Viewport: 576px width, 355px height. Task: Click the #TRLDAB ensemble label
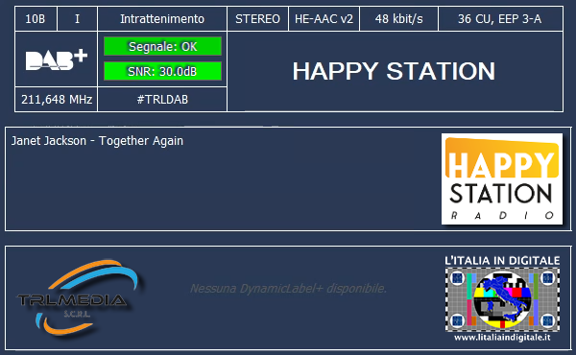click(x=162, y=99)
